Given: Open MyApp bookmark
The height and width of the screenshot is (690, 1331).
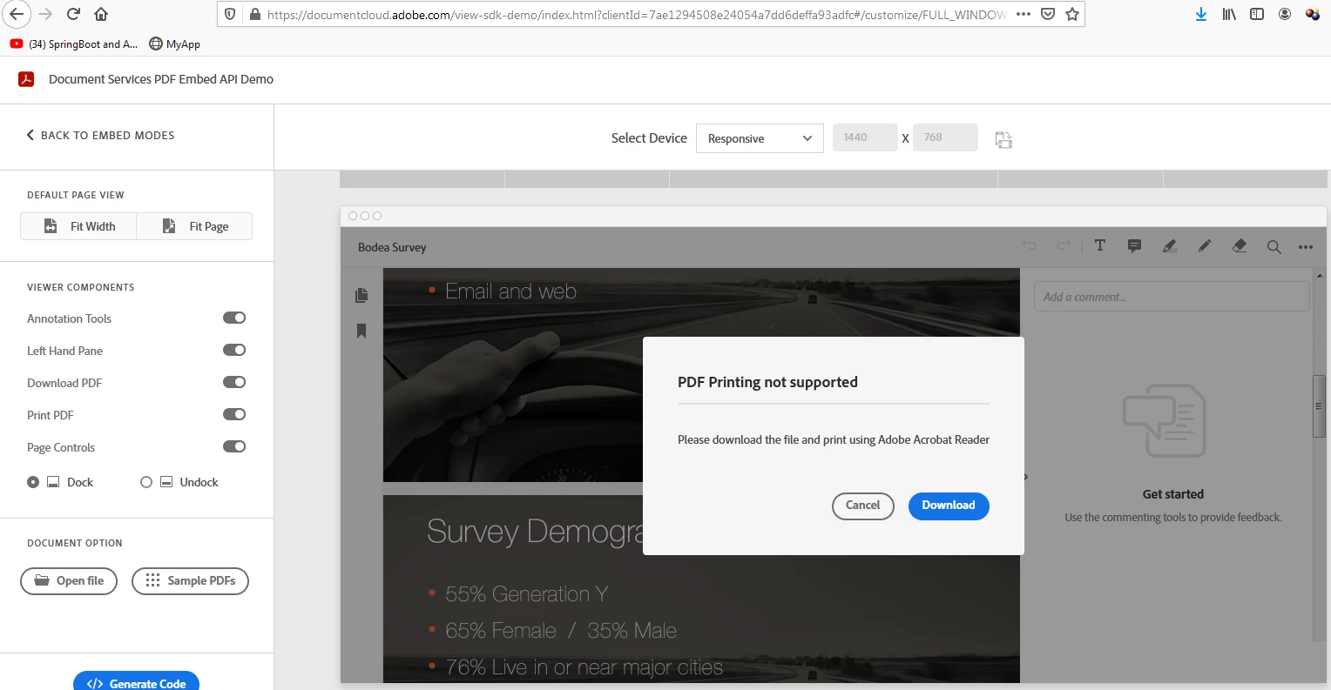Looking at the screenshot, I should [175, 44].
